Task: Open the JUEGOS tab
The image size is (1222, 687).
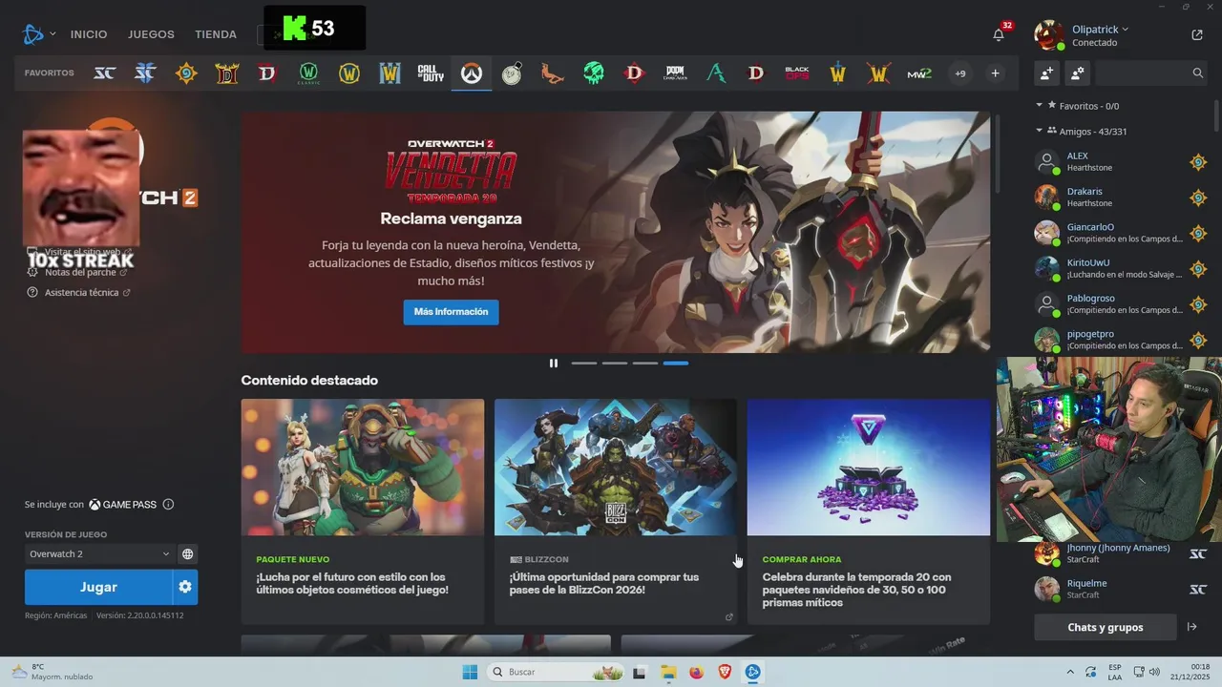Action: point(151,34)
